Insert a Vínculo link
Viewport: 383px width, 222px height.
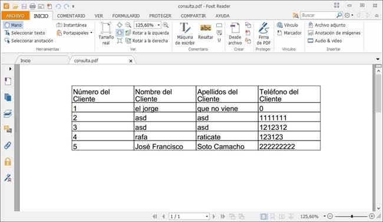pyautogui.click(x=288, y=25)
